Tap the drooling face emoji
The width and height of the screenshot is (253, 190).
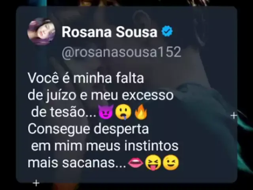click(x=123, y=112)
